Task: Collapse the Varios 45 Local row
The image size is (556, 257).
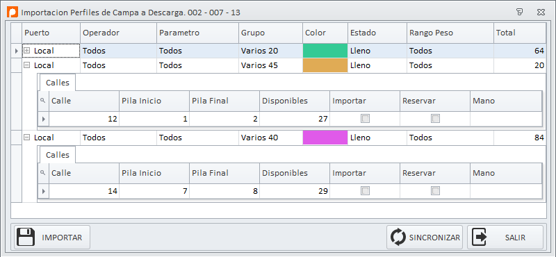Action: tap(26, 65)
